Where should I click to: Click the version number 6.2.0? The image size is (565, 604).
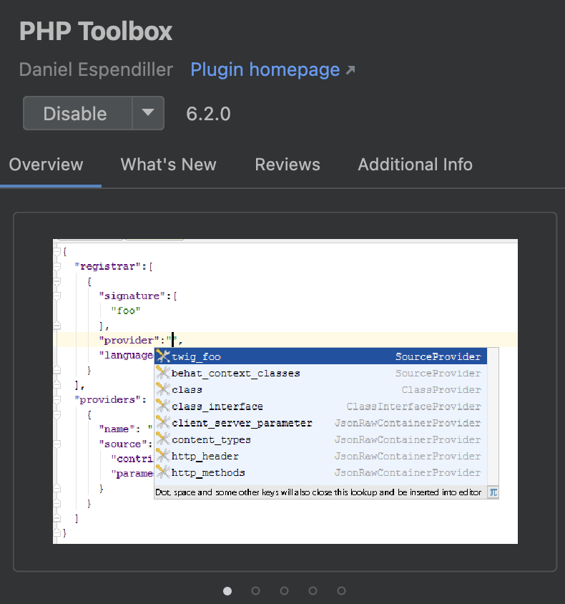pos(208,114)
